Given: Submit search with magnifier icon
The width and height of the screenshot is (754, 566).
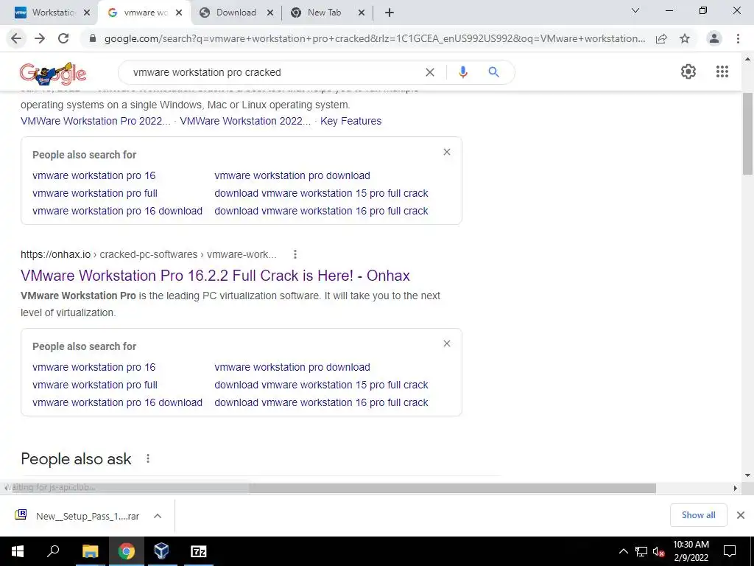Looking at the screenshot, I should point(493,72).
